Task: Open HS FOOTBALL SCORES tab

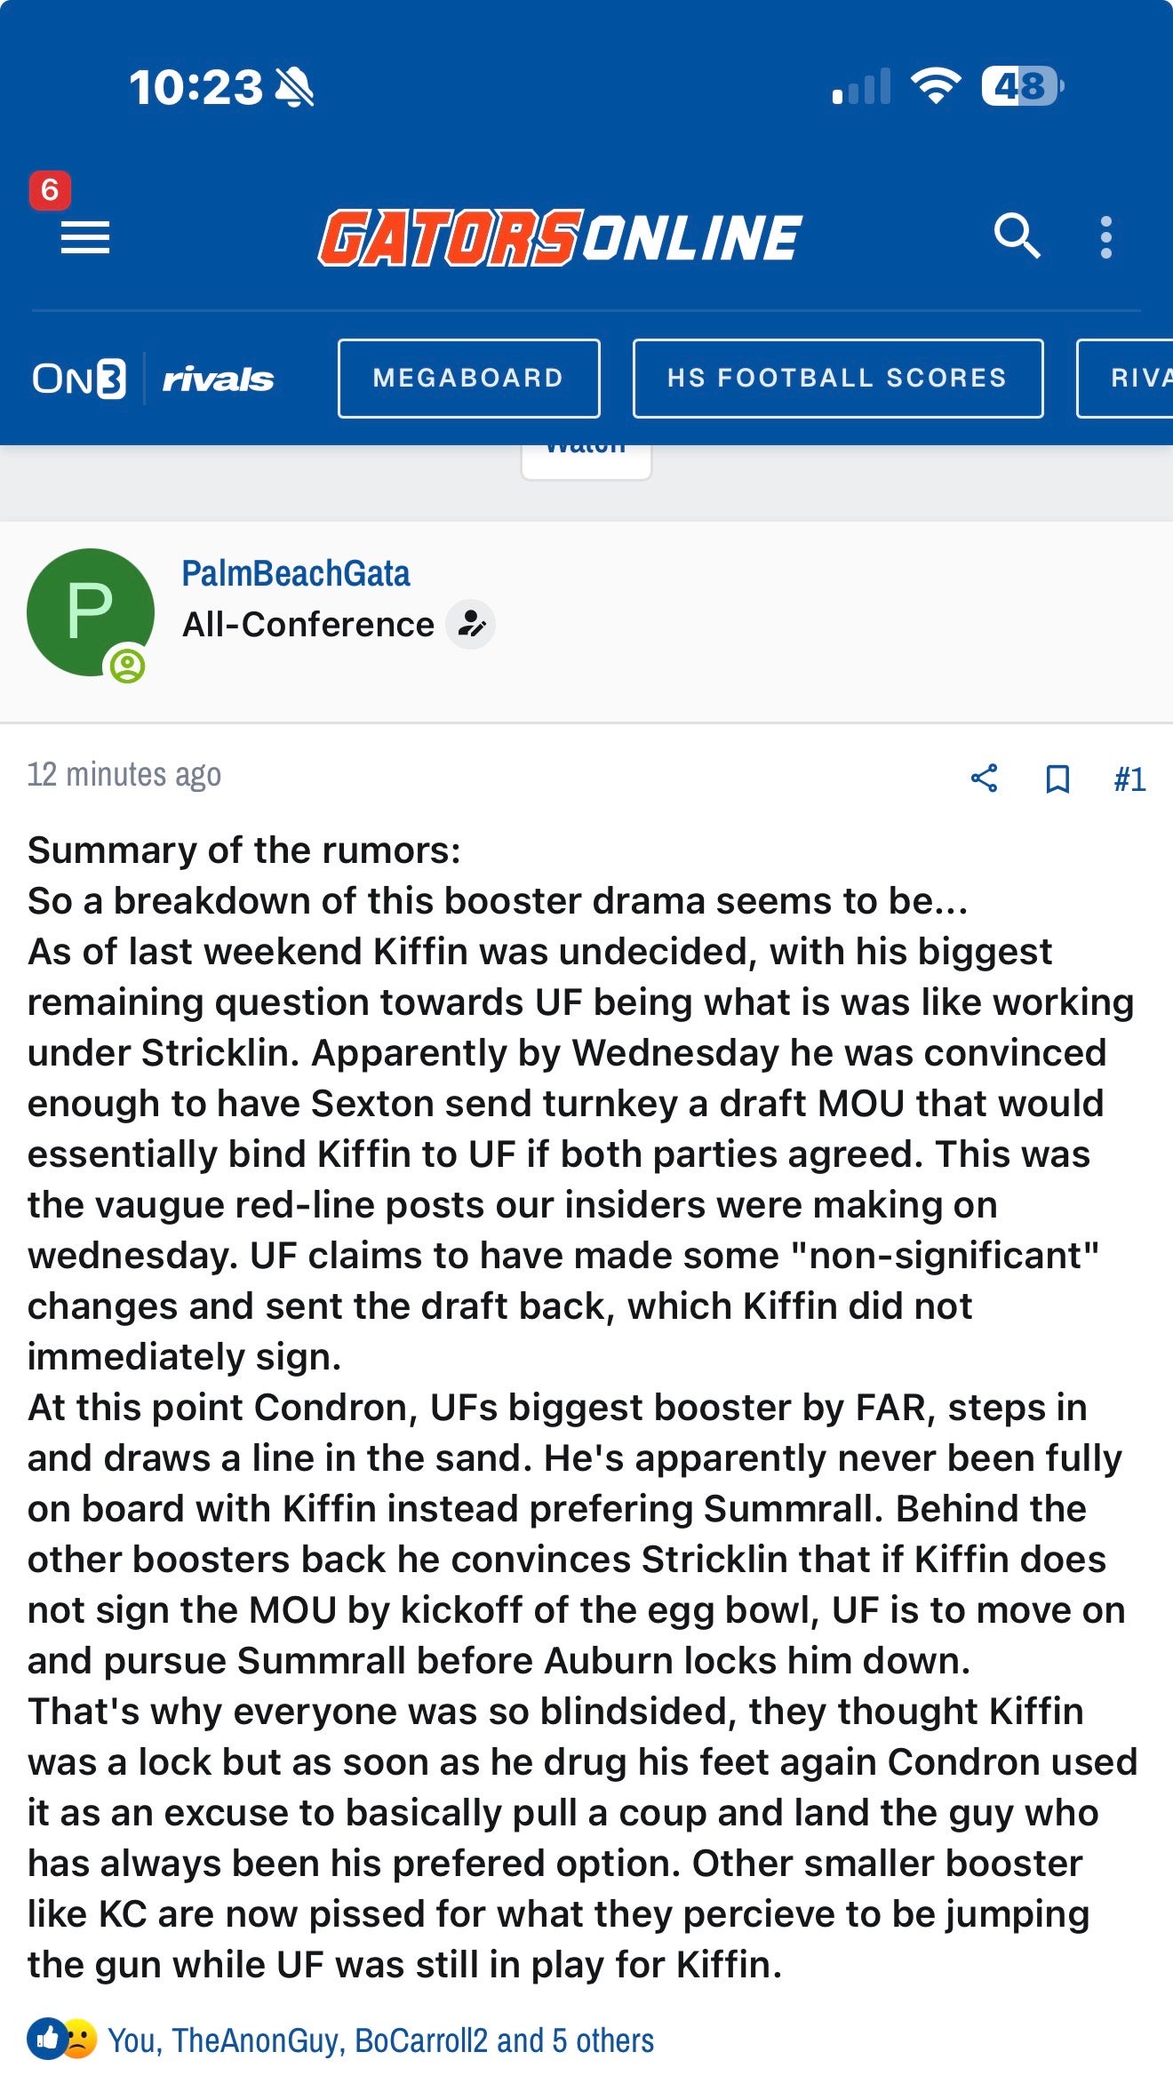Action: coord(837,379)
